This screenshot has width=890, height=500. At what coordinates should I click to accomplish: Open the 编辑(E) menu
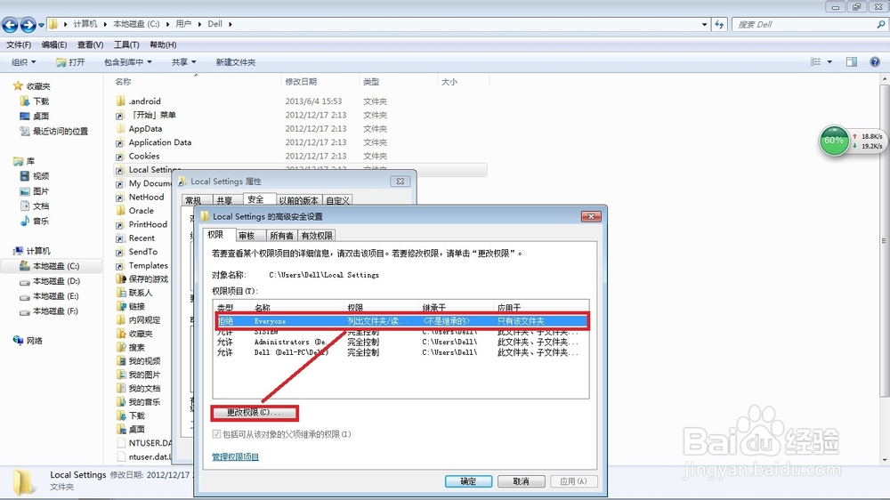click(54, 44)
